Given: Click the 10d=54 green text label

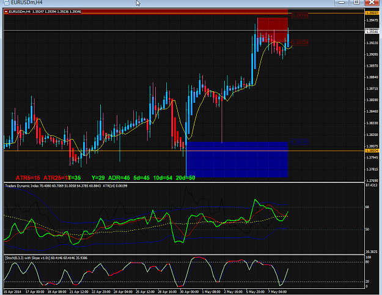Looking at the screenshot, I should pos(163,178).
